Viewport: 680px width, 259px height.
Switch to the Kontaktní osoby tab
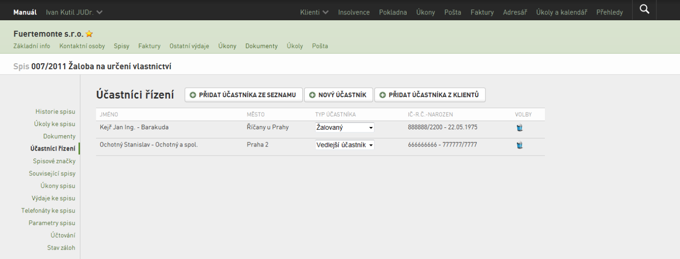[82, 46]
